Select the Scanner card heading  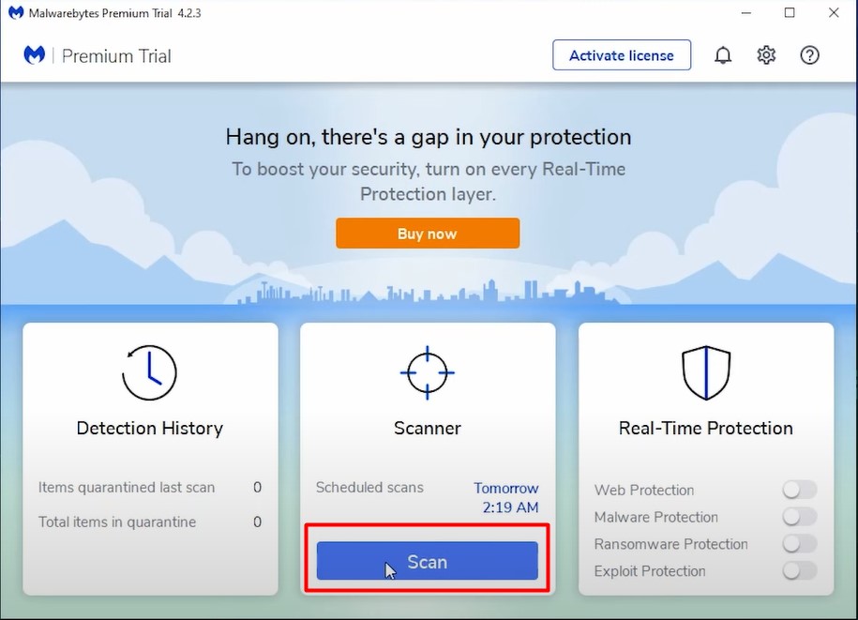tap(428, 429)
